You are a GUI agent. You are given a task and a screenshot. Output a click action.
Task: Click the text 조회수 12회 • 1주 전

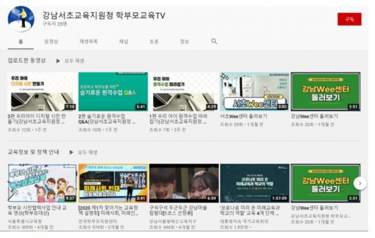(27, 130)
